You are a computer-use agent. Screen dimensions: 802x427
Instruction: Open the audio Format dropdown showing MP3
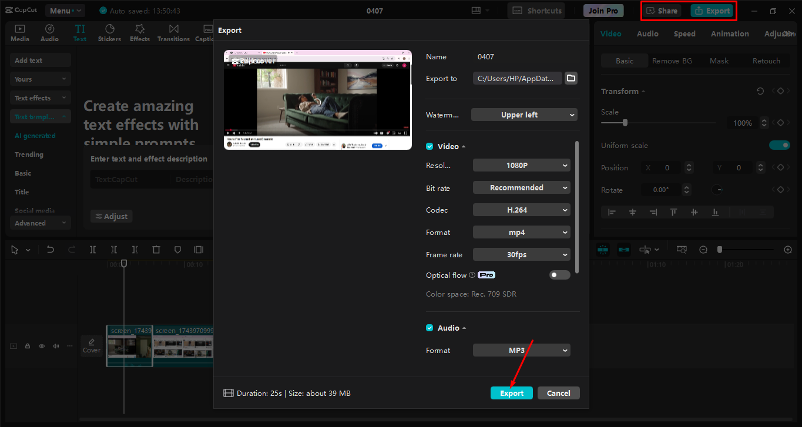click(522, 350)
